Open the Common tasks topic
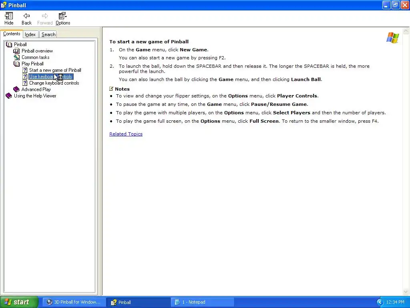410x308 pixels. pos(35,57)
